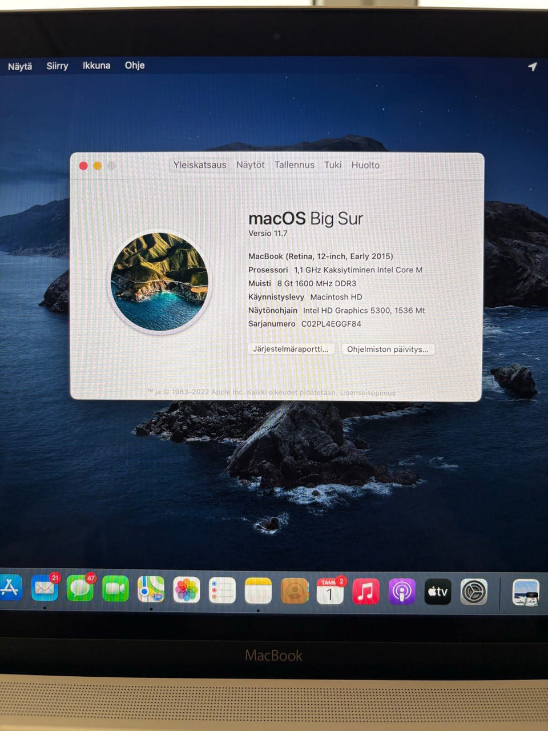Click the macOS Big Sur heading
Screen dimensions: 548x731
pyautogui.click(x=305, y=219)
